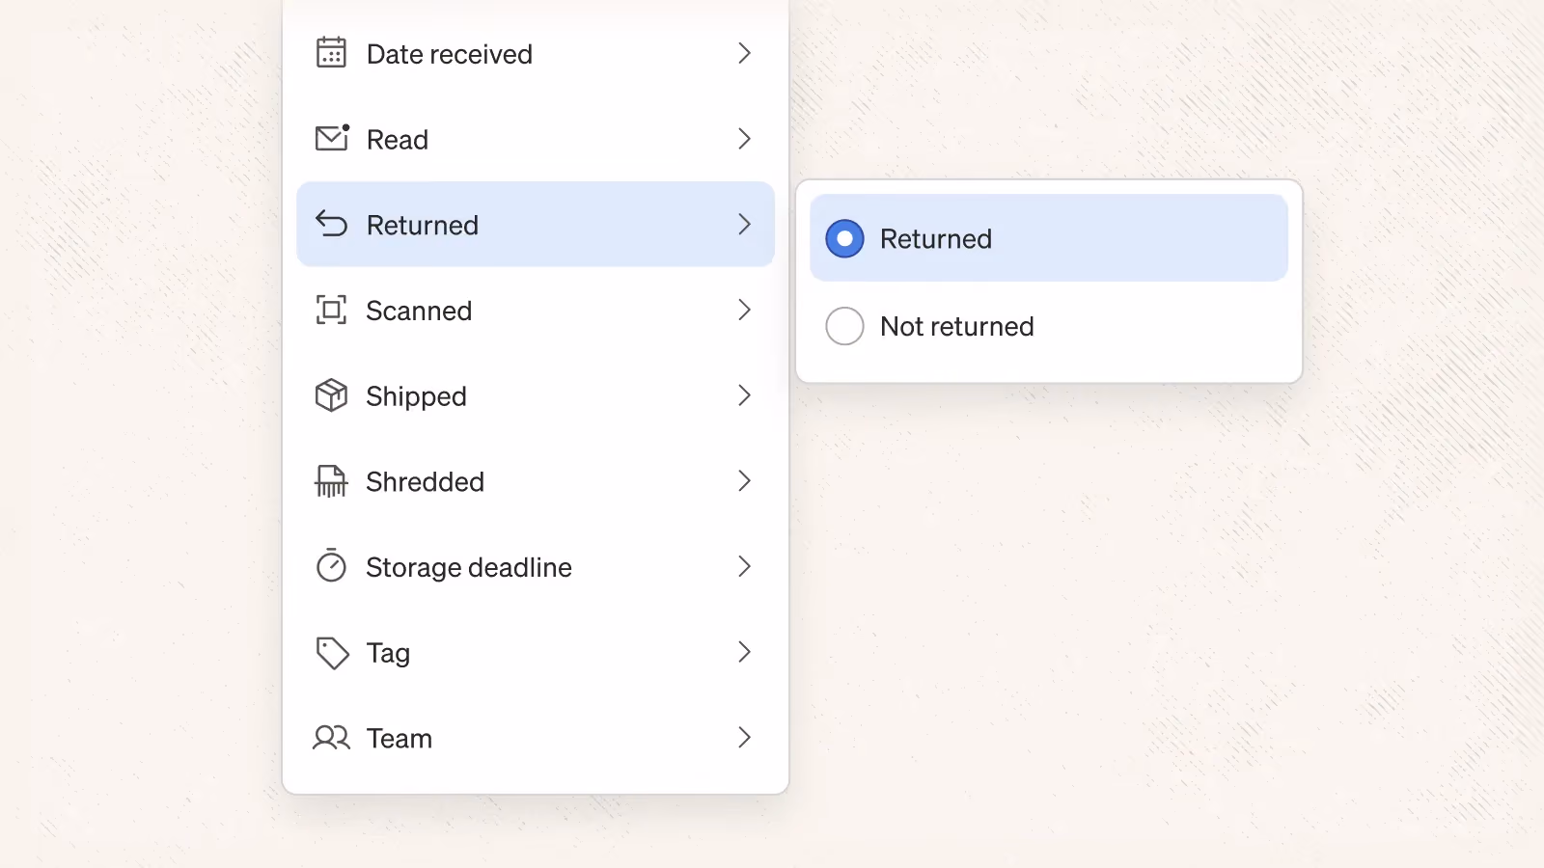
Task: Select the Returned radio button
Action: coord(844,238)
